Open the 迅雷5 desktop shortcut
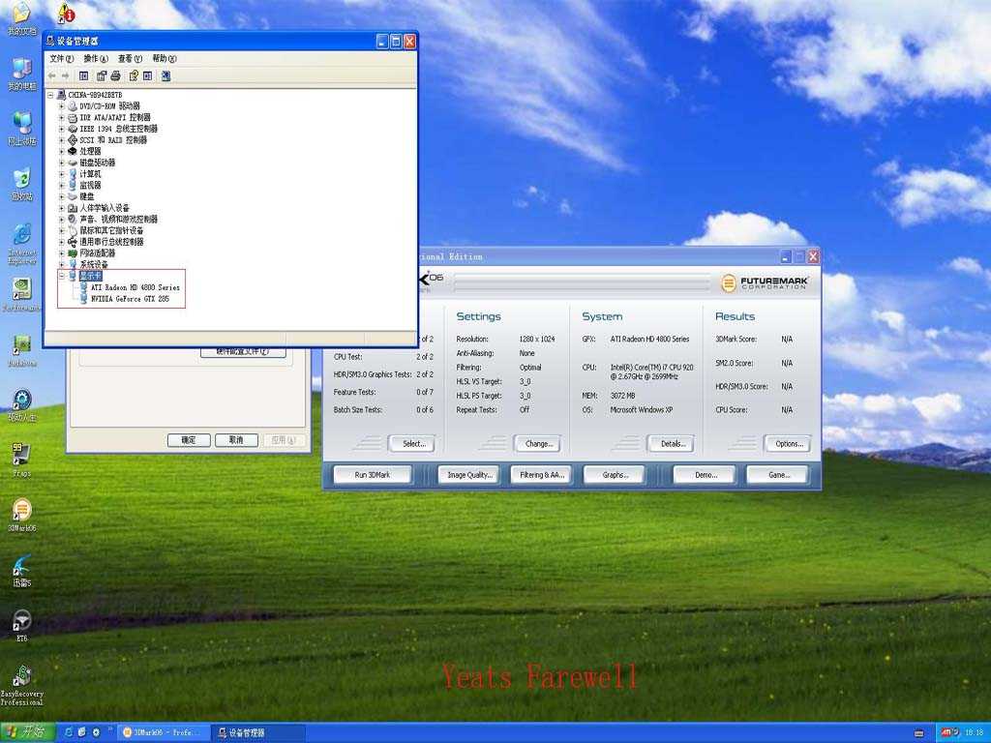991x743 pixels. coord(22,570)
